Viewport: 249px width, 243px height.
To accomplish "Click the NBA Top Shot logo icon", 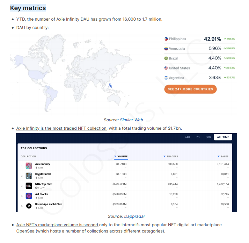I will pyautogui.click(x=29, y=186).
